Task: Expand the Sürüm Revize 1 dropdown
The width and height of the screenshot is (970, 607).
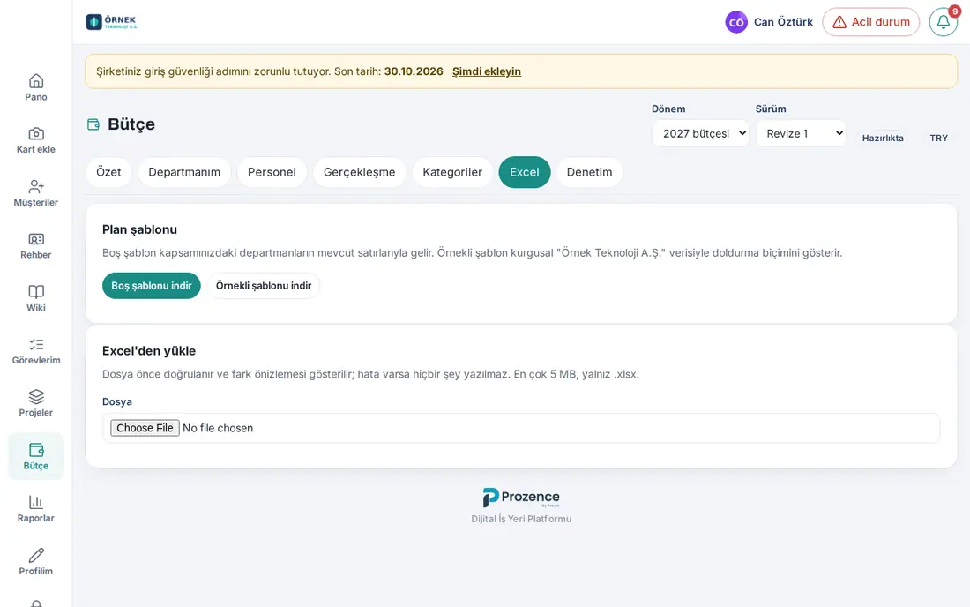Action: [801, 133]
